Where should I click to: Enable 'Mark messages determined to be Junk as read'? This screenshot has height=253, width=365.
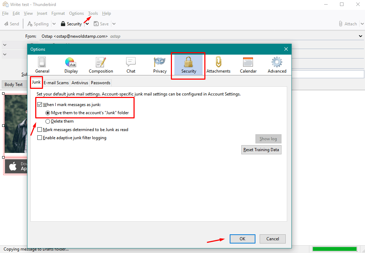coord(39,130)
